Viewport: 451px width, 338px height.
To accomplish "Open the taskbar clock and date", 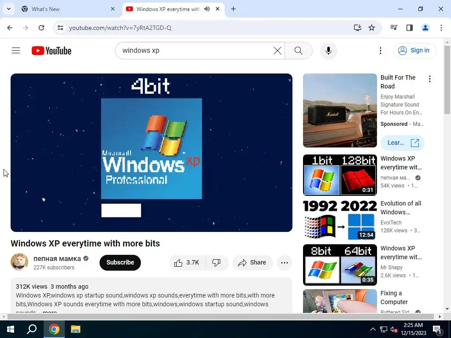I will [413, 329].
